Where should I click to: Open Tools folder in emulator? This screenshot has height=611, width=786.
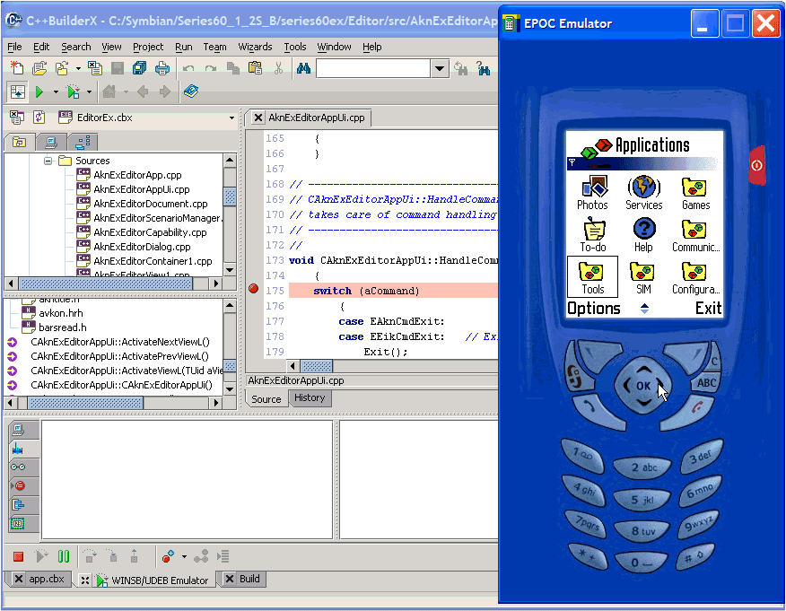click(592, 277)
